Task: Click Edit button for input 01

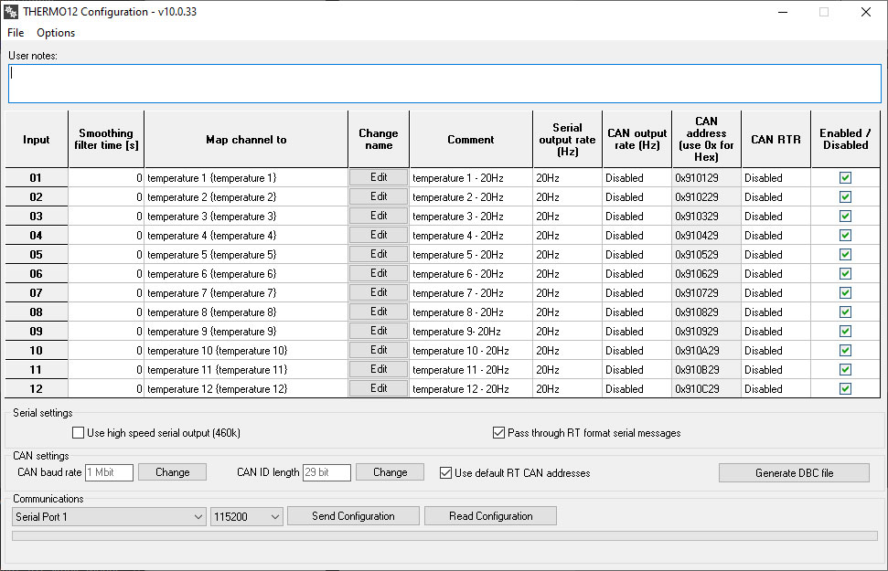Action: [379, 177]
